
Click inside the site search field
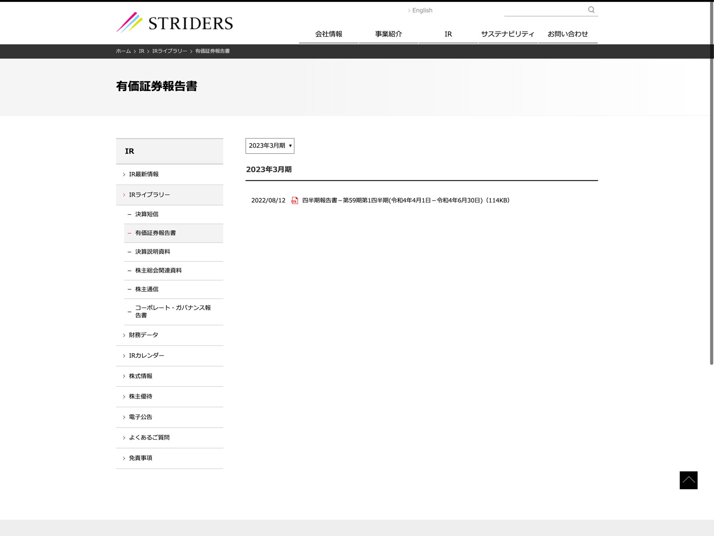coord(544,10)
